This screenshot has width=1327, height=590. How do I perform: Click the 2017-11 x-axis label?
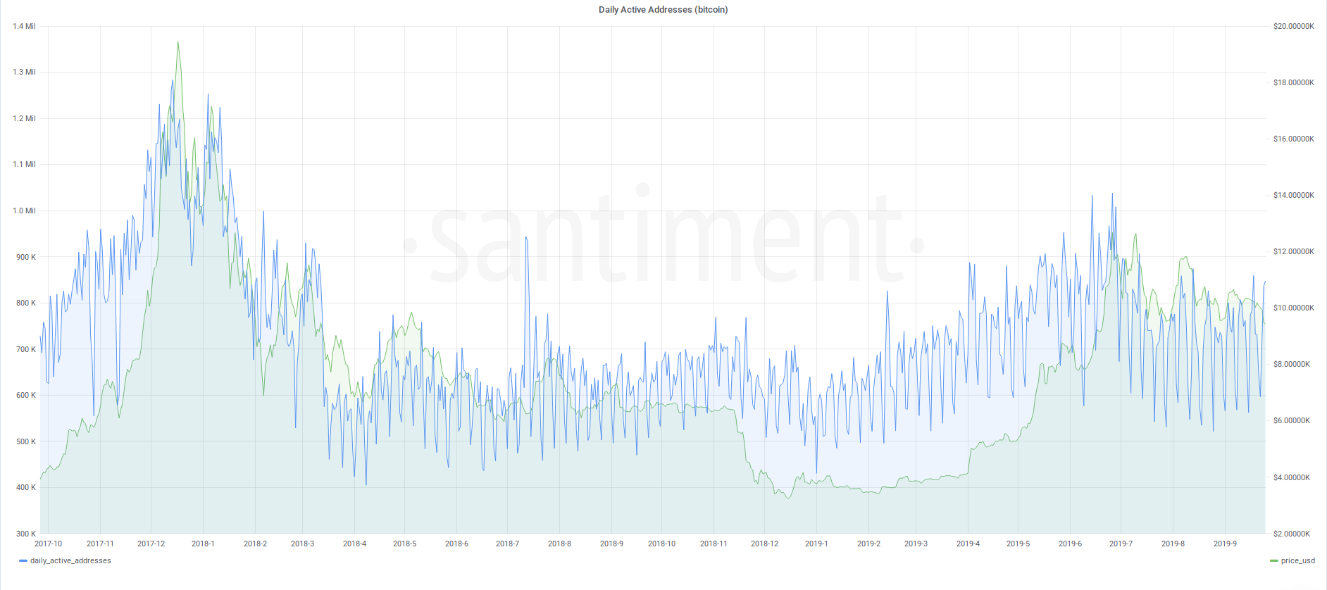100,544
